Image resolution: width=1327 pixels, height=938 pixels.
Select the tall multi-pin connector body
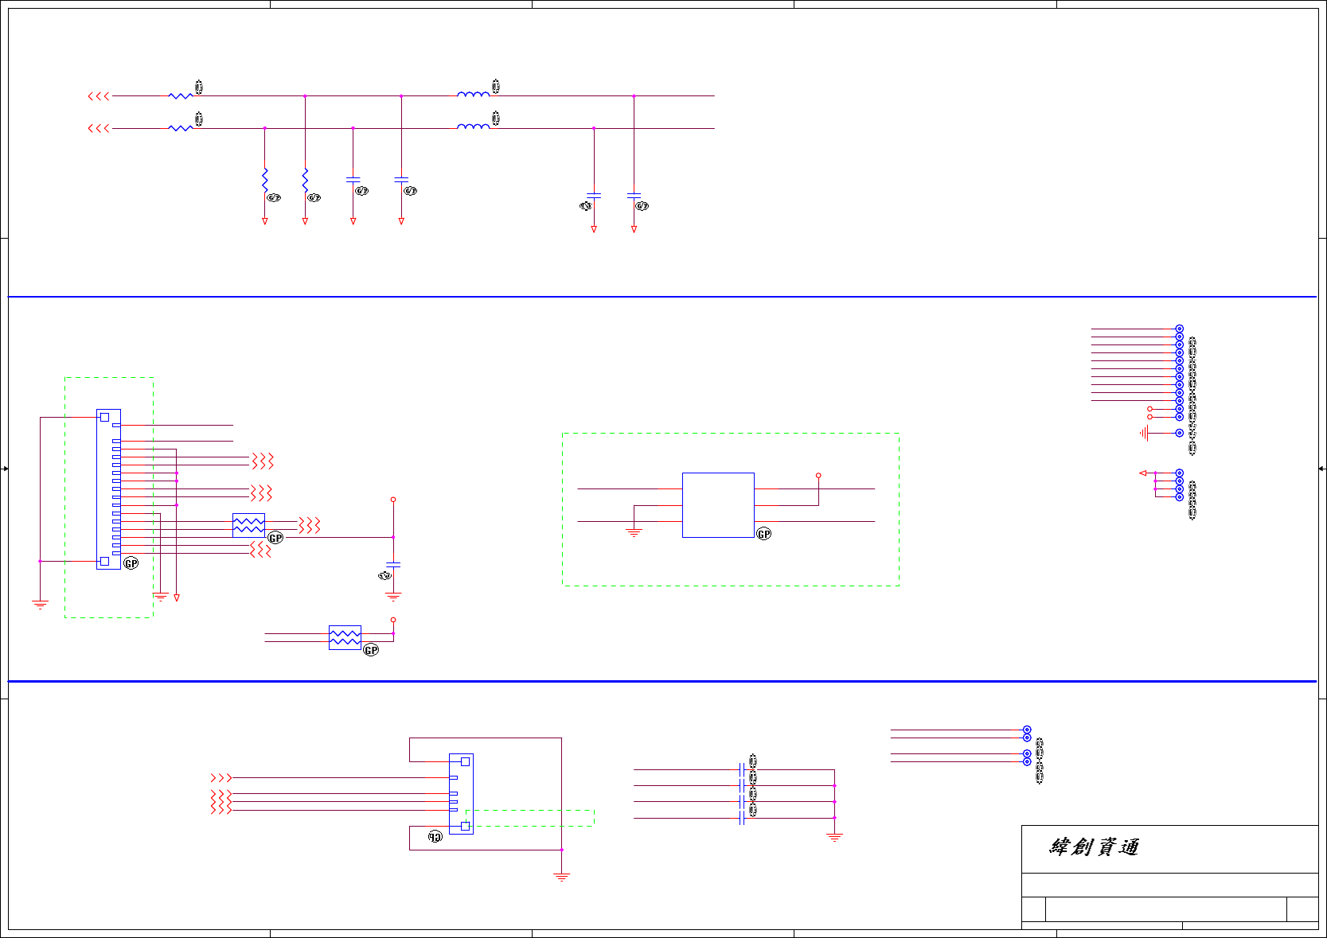pos(108,489)
